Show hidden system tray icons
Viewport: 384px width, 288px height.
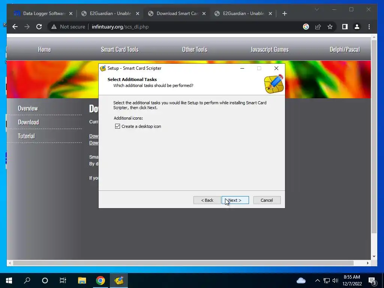[x=317, y=280]
